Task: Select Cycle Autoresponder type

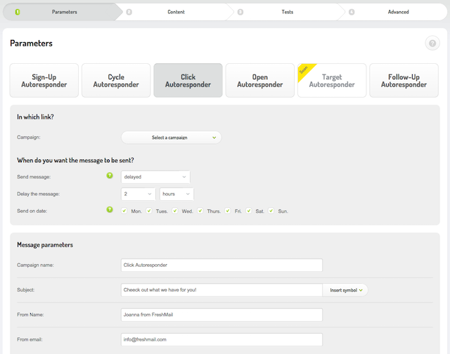Action: [116, 81]
